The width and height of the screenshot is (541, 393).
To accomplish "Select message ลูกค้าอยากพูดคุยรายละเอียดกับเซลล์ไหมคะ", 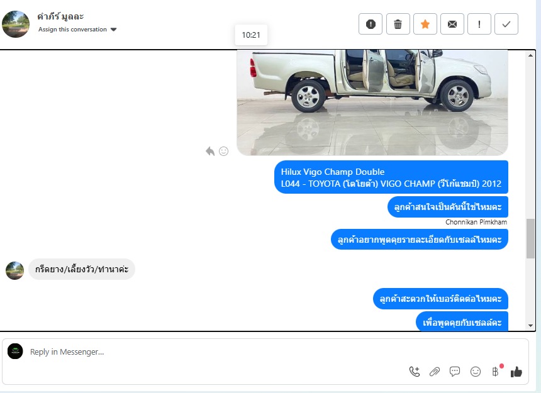I will (420, 239).
